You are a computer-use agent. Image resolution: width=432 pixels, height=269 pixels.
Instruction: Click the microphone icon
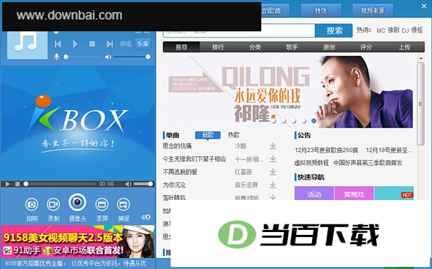[56, 57]
